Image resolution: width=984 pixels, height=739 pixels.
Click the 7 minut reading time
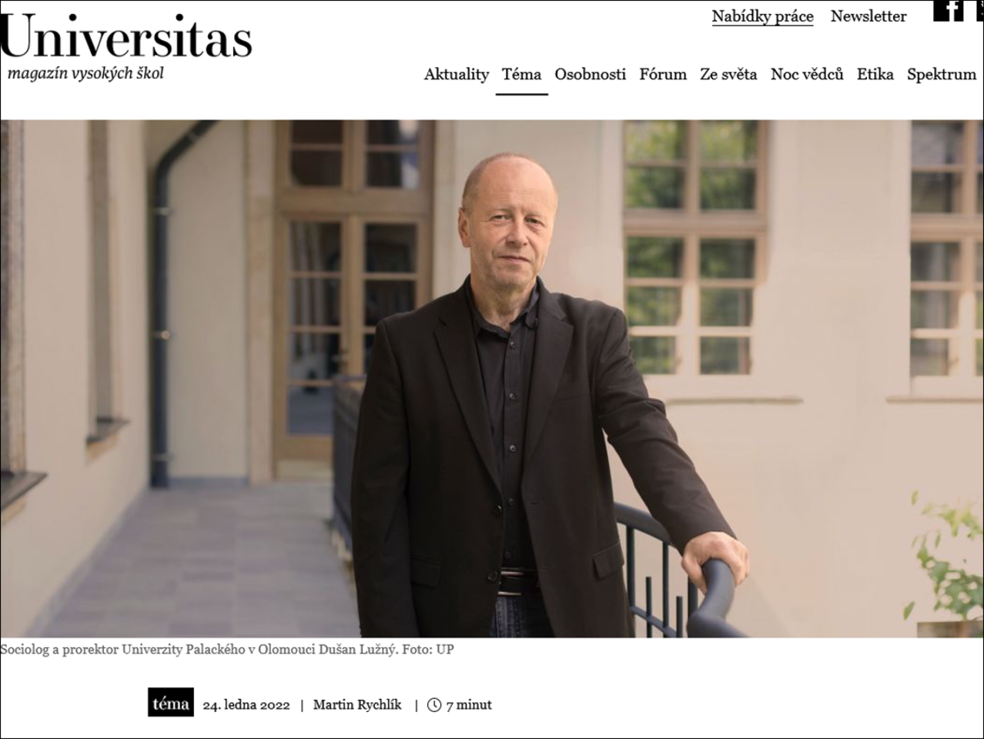click(x=469, y=705)
